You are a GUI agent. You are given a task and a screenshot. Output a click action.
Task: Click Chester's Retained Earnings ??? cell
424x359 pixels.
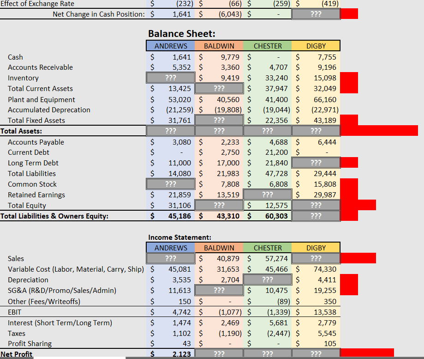point(268,194)
